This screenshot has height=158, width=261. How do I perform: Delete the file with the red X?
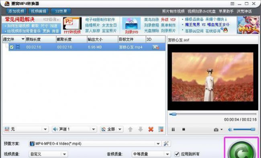coord(151,129)
